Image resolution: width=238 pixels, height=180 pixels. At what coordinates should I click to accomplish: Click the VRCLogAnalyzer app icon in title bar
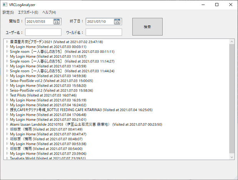click(x=5, y=5)
